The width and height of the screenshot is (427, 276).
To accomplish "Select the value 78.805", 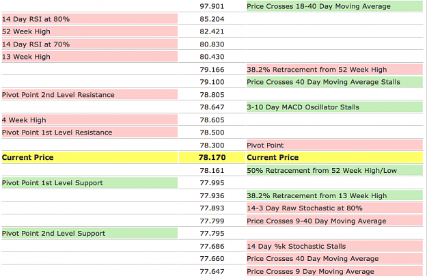I will click(x=212, y=95).
